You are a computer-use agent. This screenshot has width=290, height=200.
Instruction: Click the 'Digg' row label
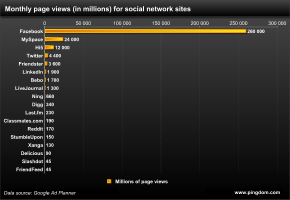click(x=37, y=104)
